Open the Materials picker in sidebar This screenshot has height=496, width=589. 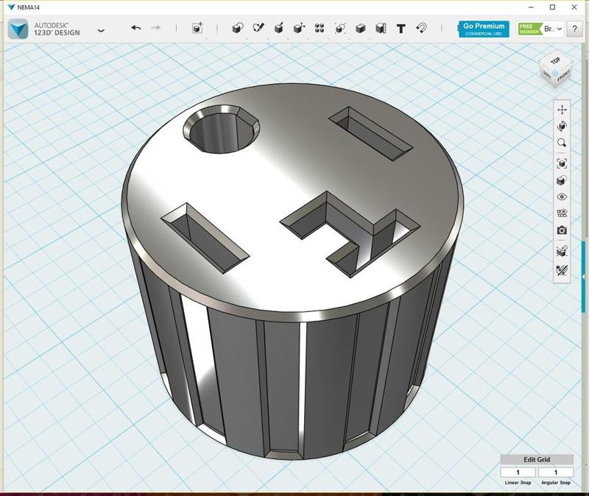(561, 181)
